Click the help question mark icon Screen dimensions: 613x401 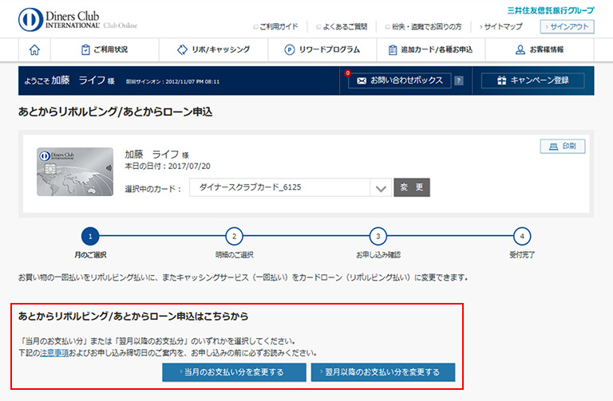(458, 81)
